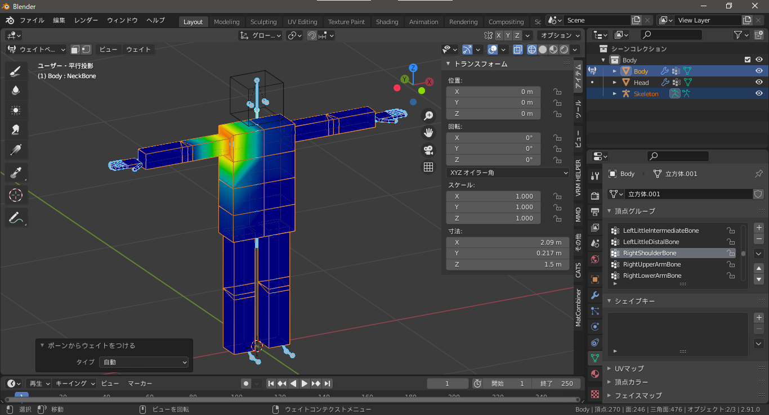This screenshot has width=769, height=415.
Task: Jump to the timeline end frame
Action: coord(327,384)
